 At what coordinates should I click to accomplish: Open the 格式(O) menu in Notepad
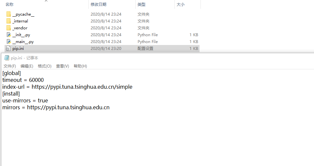point(44,66)
